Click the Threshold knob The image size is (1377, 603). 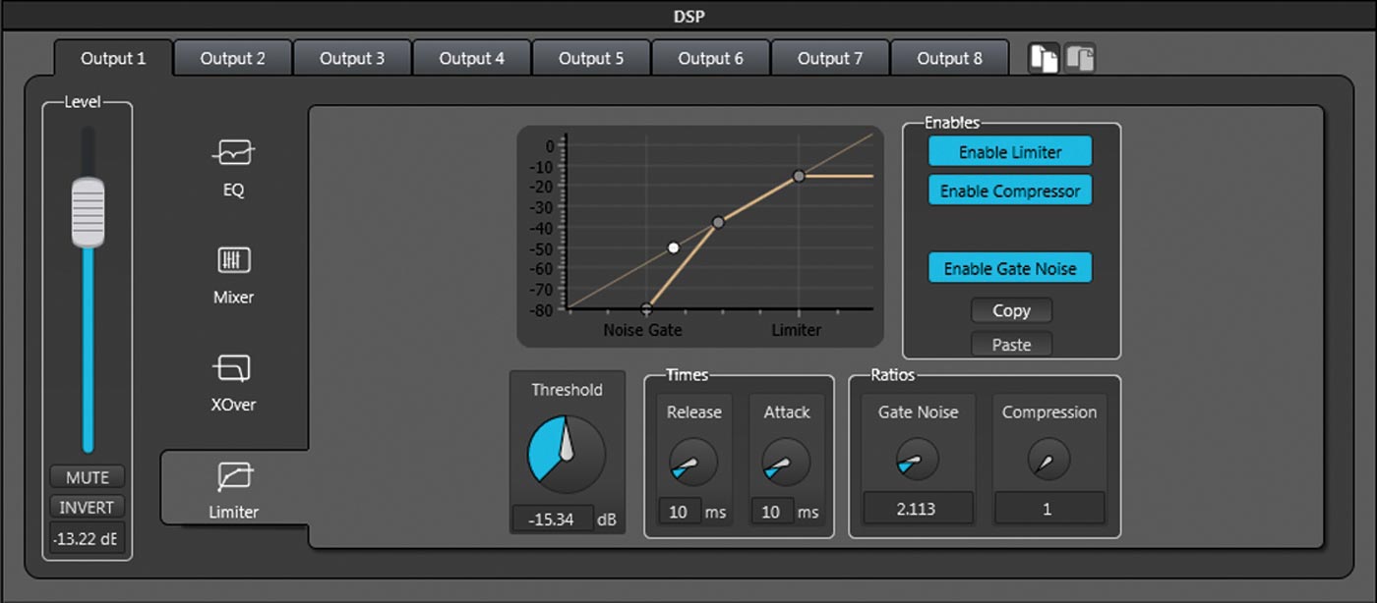(x=567, y=454)
